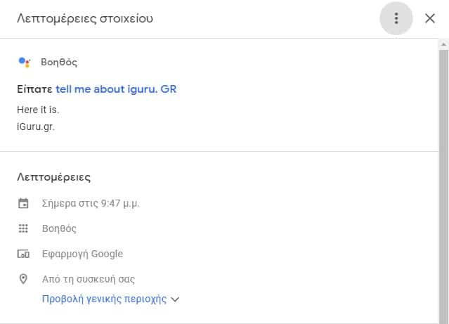Click the Σήμερα στις 9:47 μ.μ. timestamp
This screenshot has width=449, height=324.
pos(91,204)
